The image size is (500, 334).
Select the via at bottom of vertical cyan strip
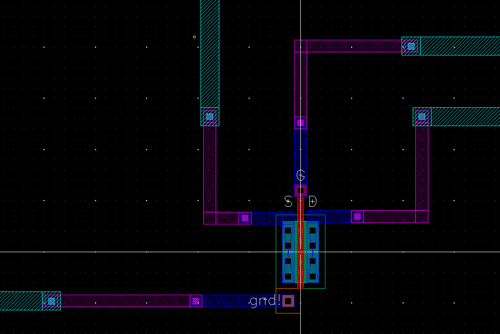[209, 117]
